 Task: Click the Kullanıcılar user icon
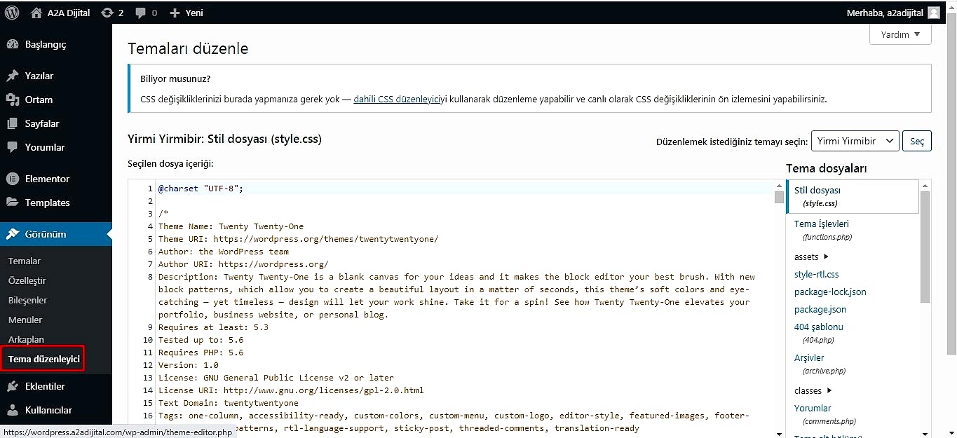point(13,410)
